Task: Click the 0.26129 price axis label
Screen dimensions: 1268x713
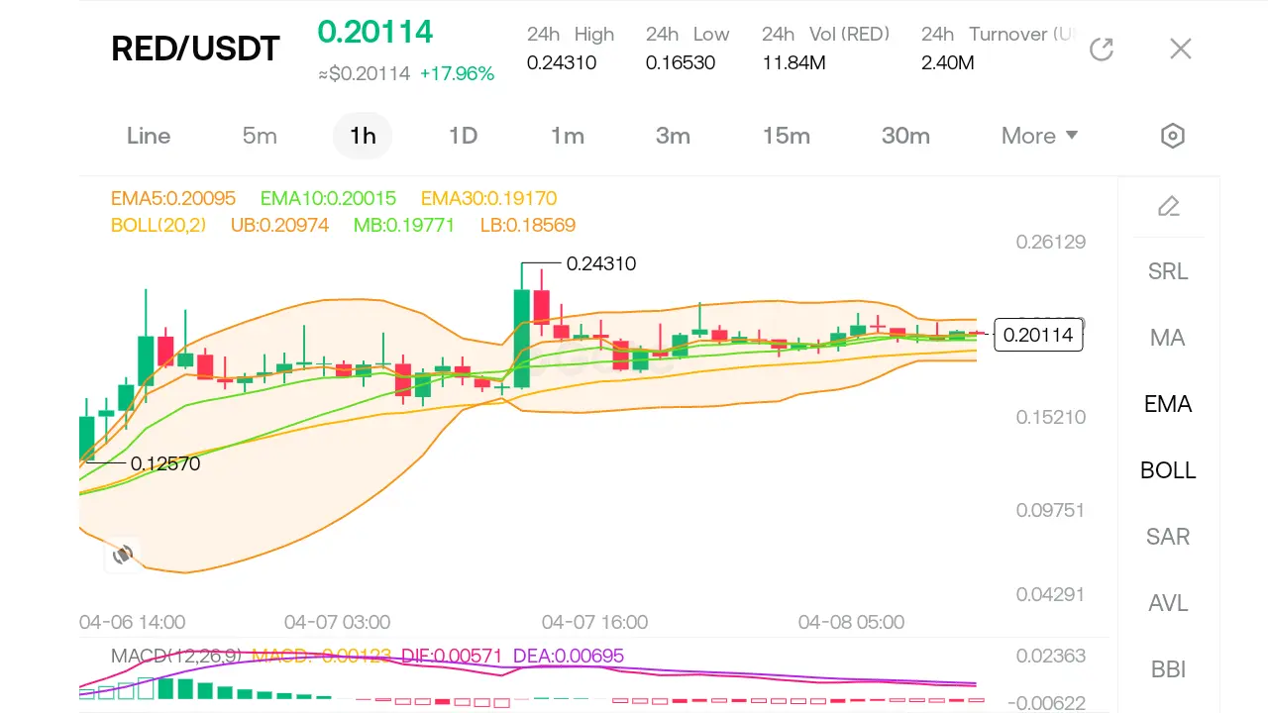Action: 1051,242
